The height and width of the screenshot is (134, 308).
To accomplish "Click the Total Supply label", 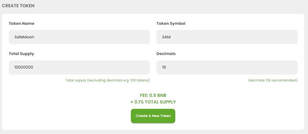I will click(x=21, y=54).
